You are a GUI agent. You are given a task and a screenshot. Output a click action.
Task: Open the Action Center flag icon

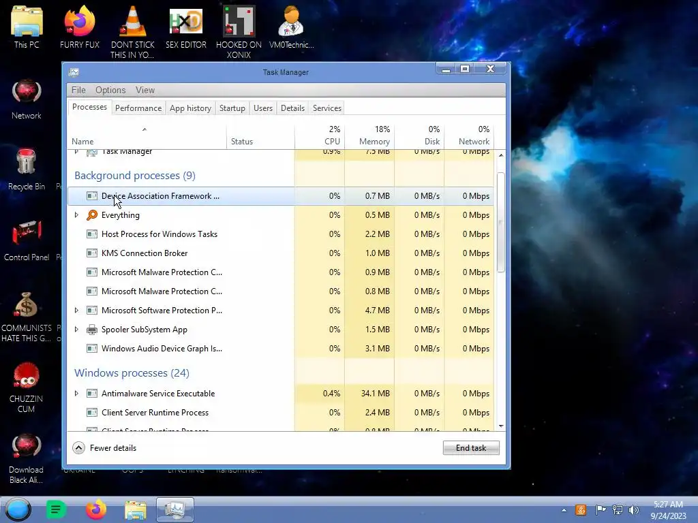pyautogui.click(x=600, y=509)
